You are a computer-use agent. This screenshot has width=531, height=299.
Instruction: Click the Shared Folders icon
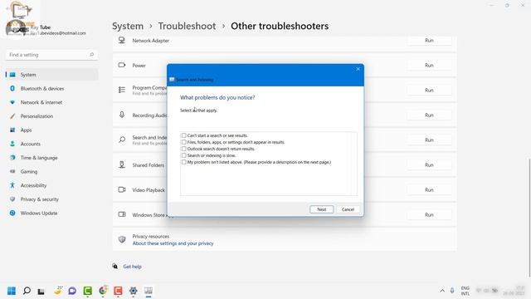pos(122,164)
